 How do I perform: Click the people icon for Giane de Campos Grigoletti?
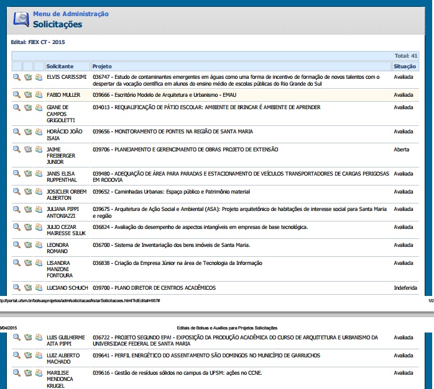[39, 107]
